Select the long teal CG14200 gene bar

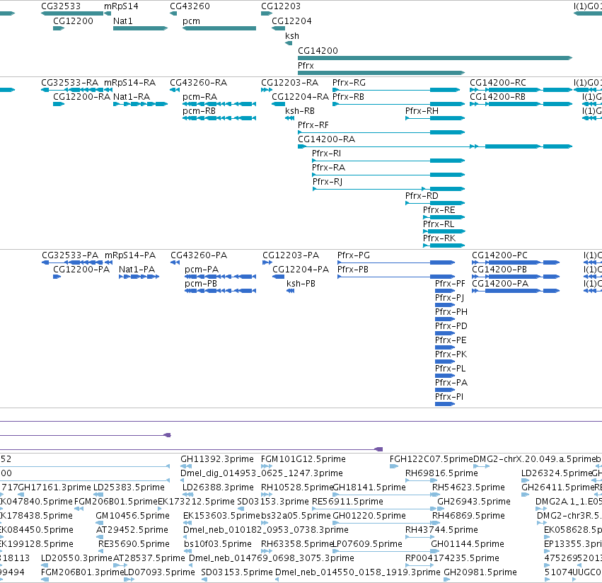point(435,58)
